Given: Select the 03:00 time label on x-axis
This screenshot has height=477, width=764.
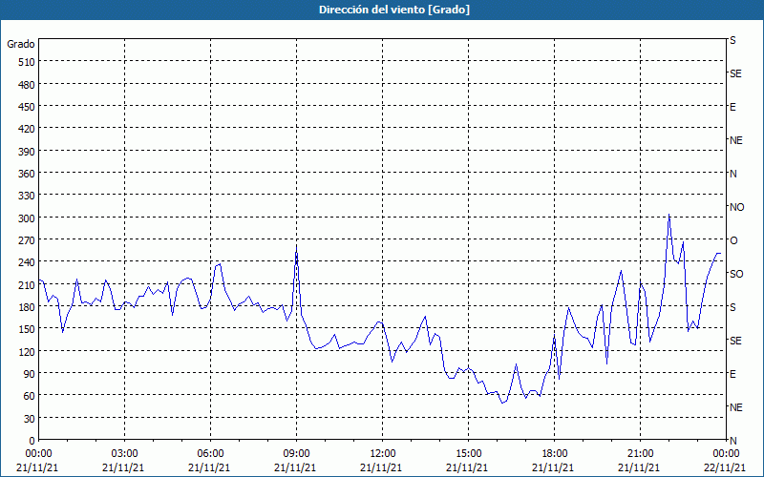Looking at the screenshot, I should (124, 454).
